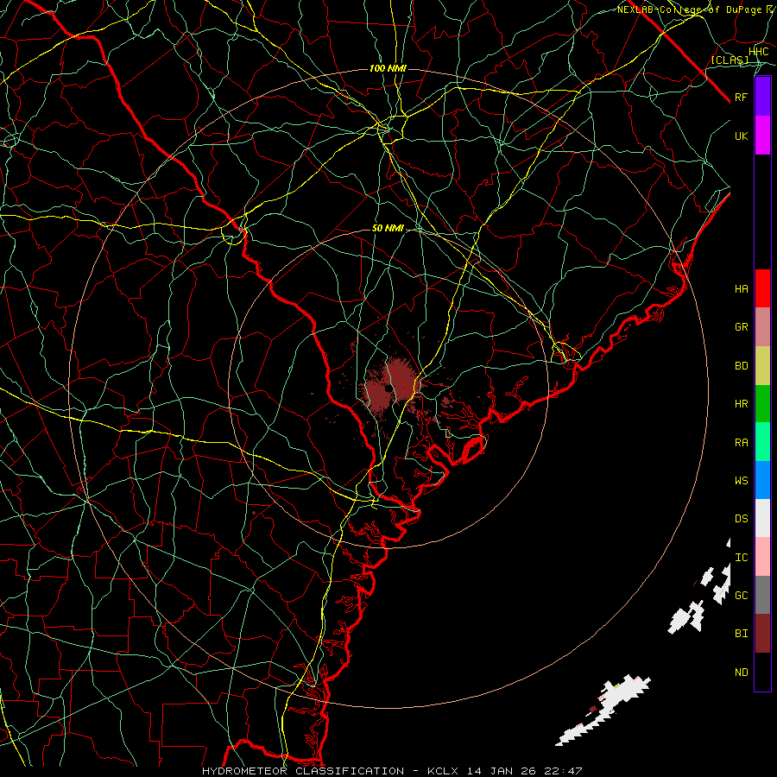
Task: Click the HR legend label
Action: pyautogui.click(x=742, y=404)
